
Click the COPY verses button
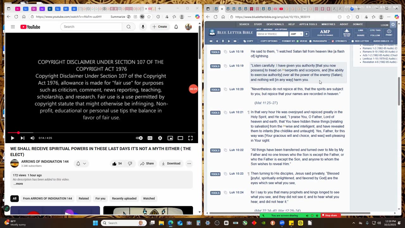pos(248,41)
